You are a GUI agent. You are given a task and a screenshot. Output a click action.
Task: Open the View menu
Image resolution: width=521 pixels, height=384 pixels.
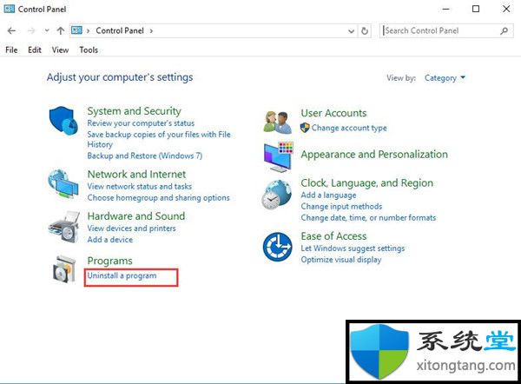coord(60,50)
